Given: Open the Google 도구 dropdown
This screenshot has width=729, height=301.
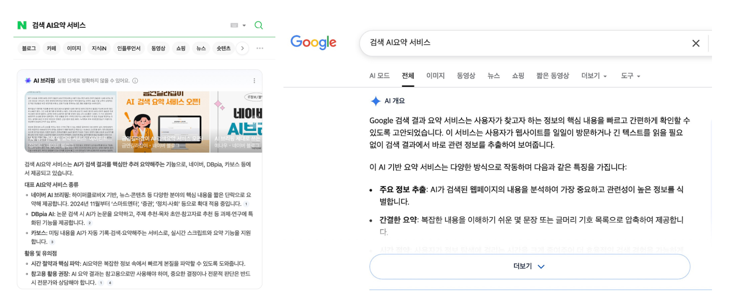Looking at the screenshot, I should 630,76.
